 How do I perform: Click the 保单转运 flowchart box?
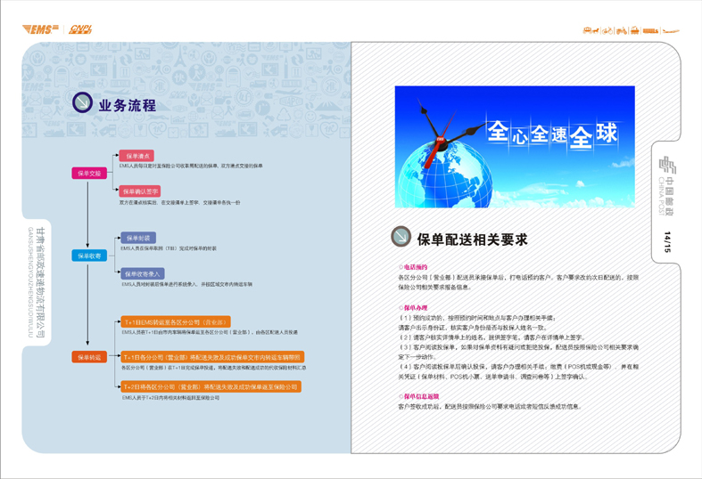tap(89, 357)
